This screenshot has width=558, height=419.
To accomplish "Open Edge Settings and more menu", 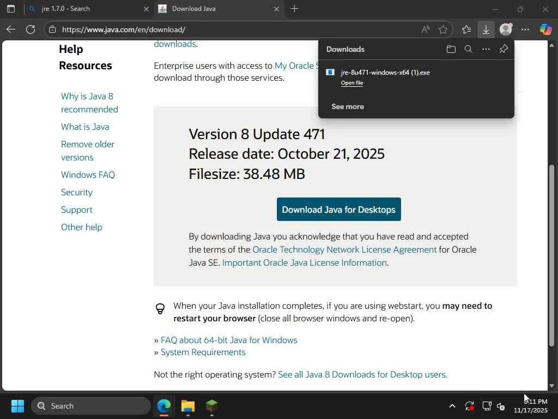I will click(x=525, y=29).
